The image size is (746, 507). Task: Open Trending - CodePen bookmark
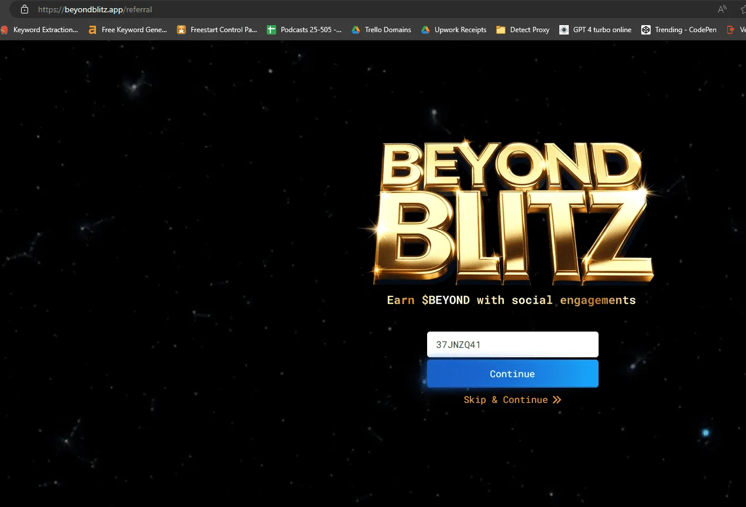click(679, 30)
